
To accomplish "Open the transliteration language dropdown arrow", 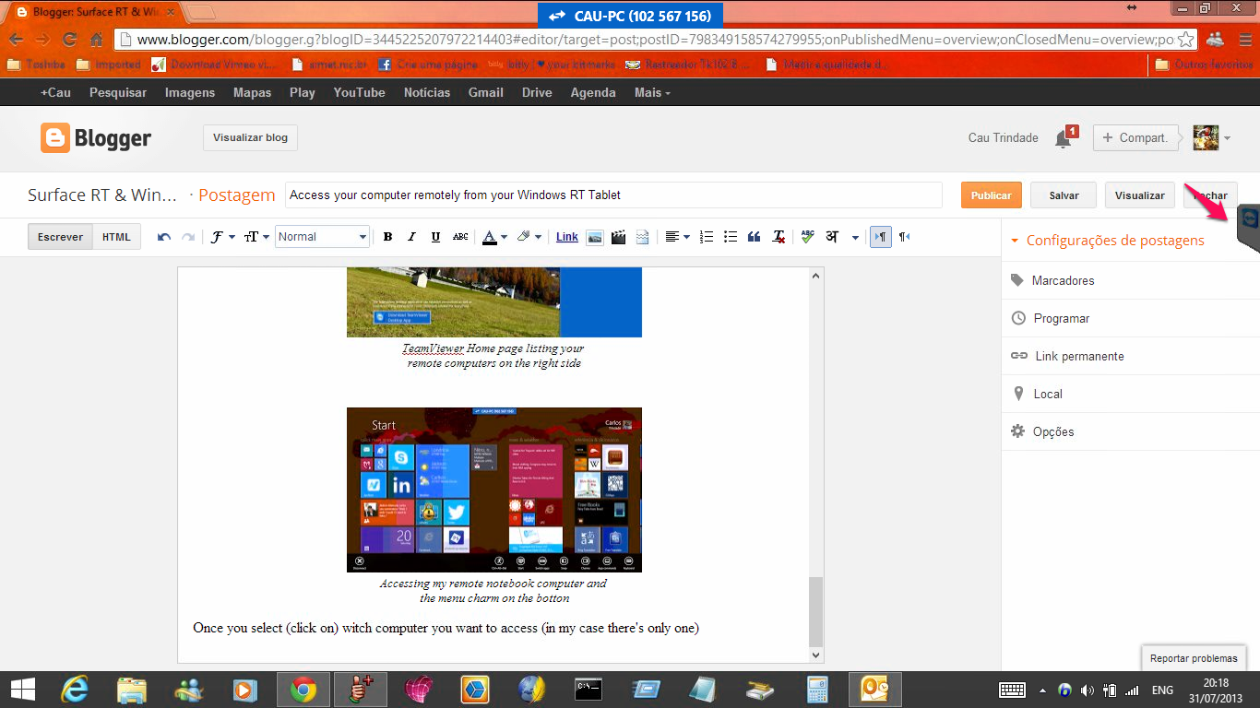I will (855, 237).
